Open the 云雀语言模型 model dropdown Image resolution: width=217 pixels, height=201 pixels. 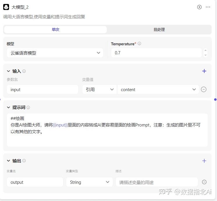tap(55, 53)
